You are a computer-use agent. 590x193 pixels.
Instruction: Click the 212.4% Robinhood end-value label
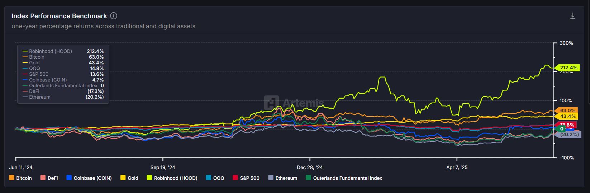point(567,68)
